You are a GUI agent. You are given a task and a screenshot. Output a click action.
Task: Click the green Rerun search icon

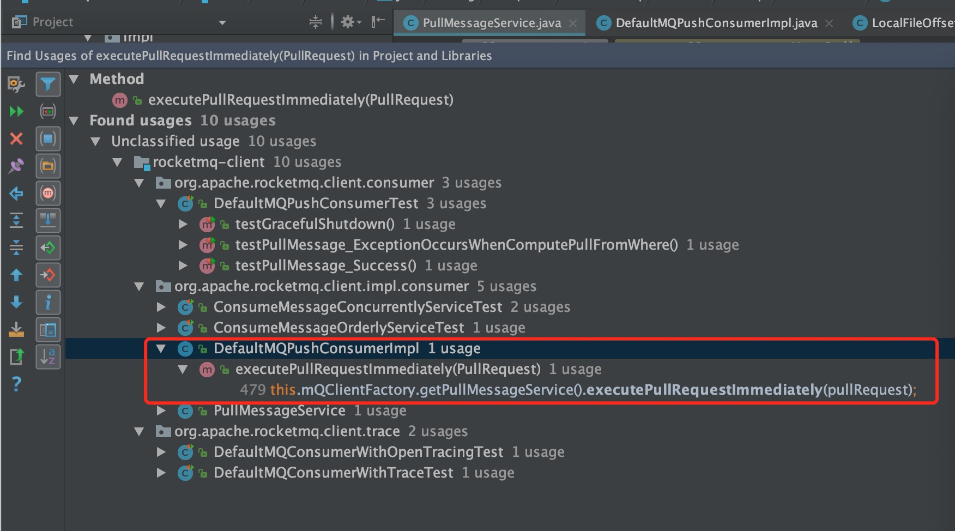point(16,112)
